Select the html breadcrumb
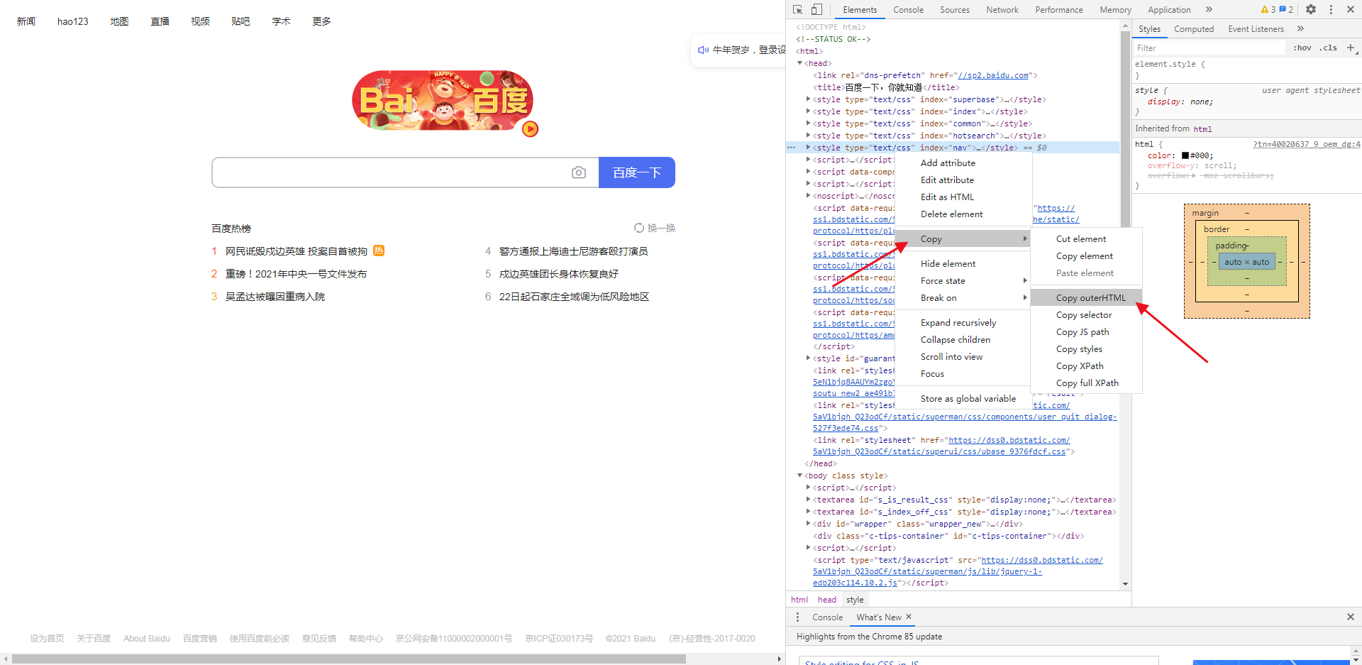 point(799,599)
